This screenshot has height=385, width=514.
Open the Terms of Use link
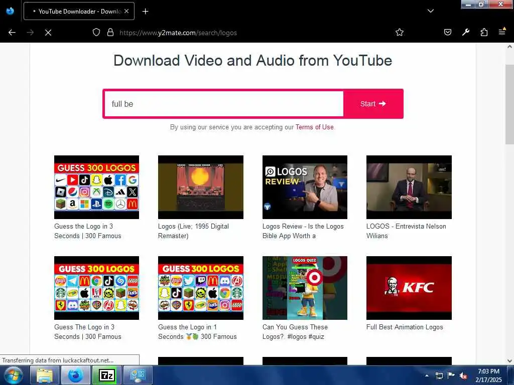314,127
